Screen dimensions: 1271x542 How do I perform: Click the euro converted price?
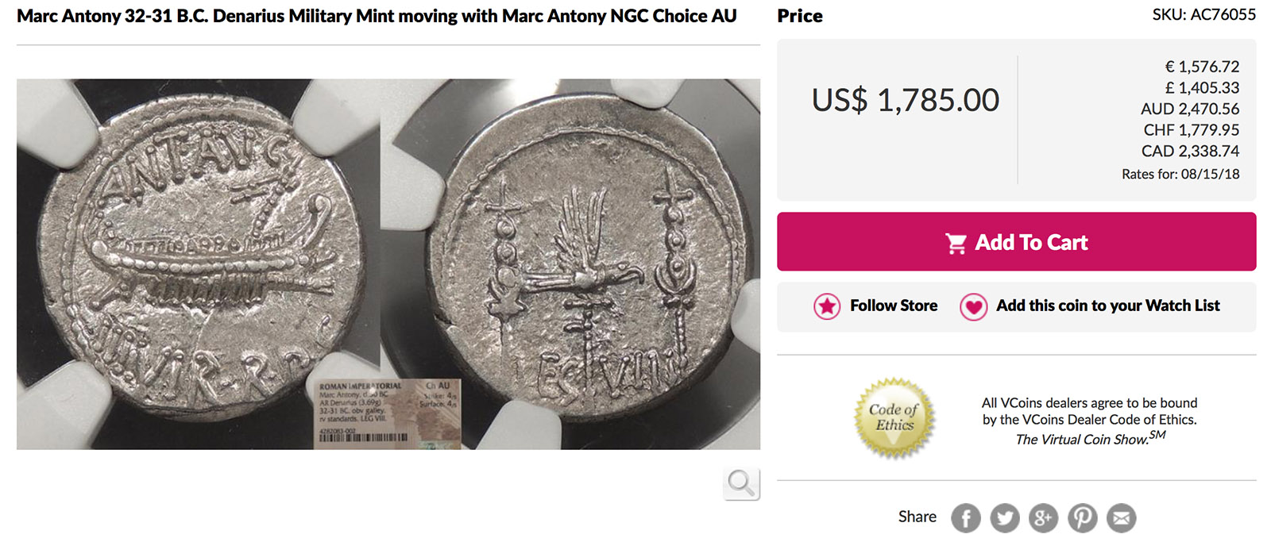tap(1202, 67)
